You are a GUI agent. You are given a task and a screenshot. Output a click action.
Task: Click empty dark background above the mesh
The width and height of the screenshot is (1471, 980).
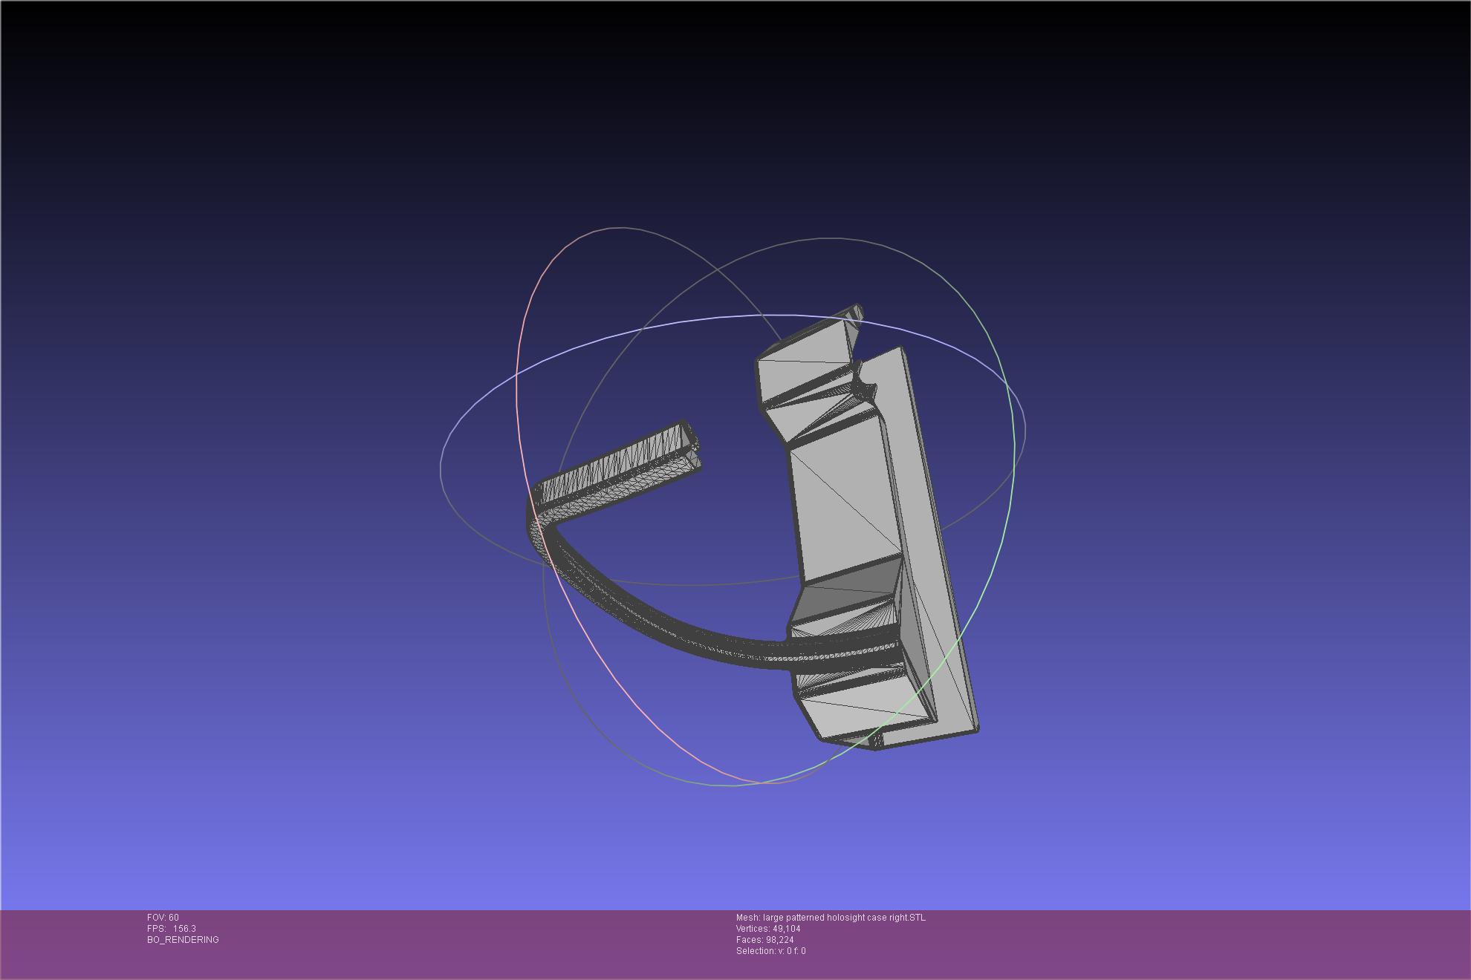[735, 111]
